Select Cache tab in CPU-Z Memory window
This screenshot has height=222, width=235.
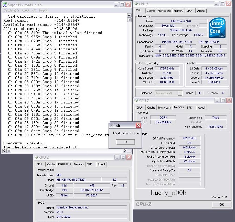coord(151,108)
